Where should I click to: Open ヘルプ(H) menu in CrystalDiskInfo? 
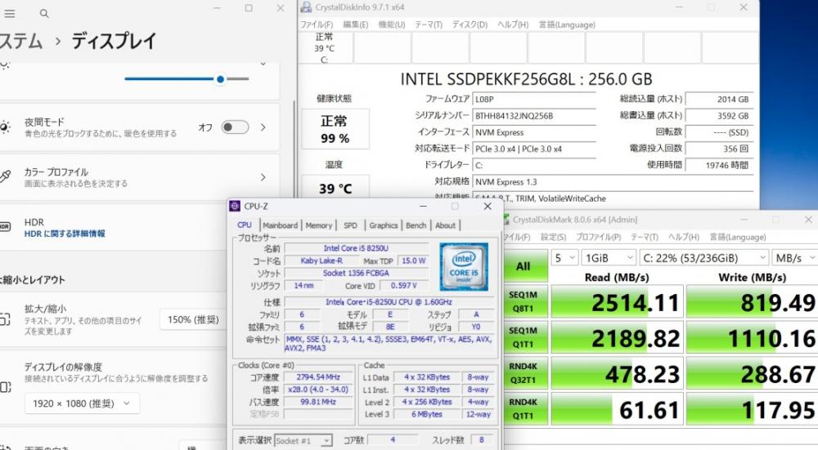(513, 25)
